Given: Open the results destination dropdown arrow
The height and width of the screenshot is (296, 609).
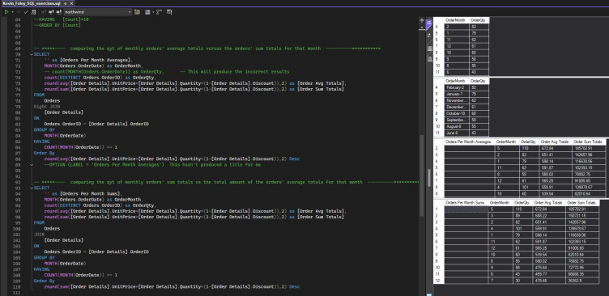Looking at the screenshot, I should [153, 12].
